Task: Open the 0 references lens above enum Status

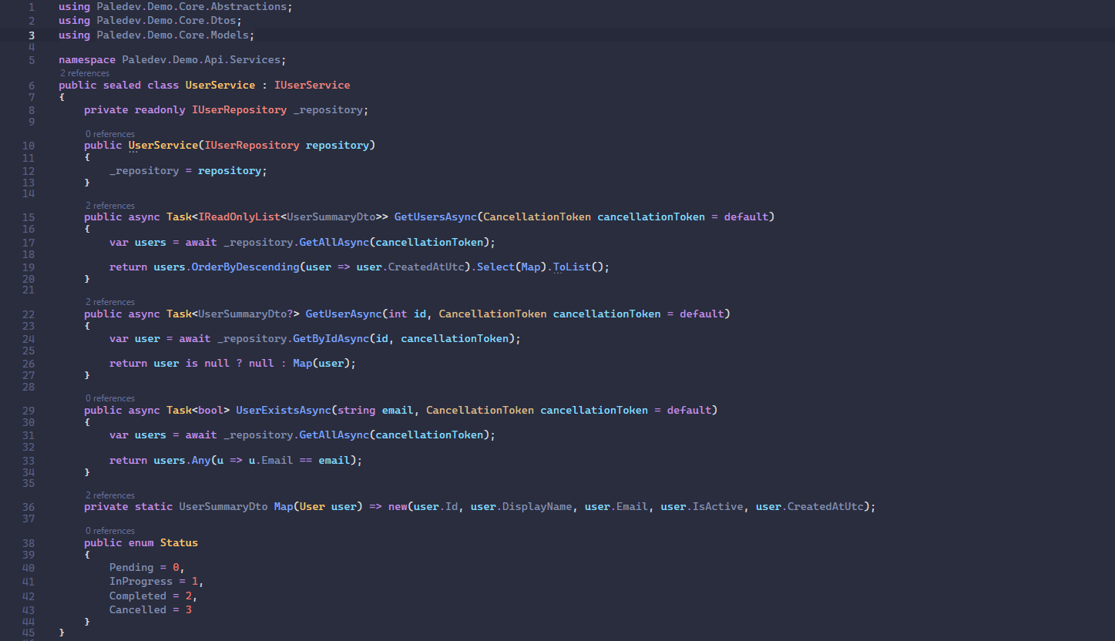Action: pos(110,531)
